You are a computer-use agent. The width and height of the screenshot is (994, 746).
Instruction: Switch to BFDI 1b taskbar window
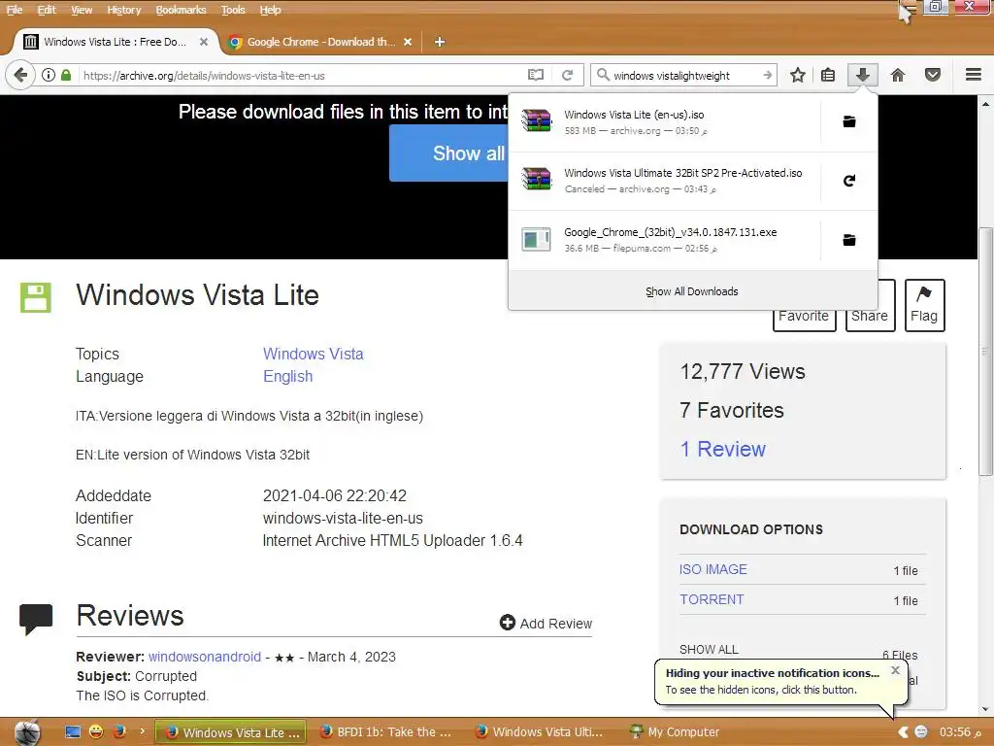click(386, 732)
